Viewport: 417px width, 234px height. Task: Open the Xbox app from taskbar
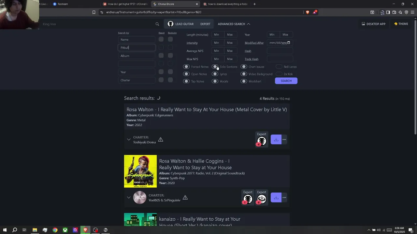point(65,230)
